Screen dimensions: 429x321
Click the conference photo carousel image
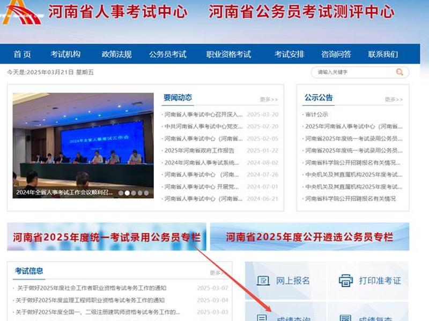(83, 145)
